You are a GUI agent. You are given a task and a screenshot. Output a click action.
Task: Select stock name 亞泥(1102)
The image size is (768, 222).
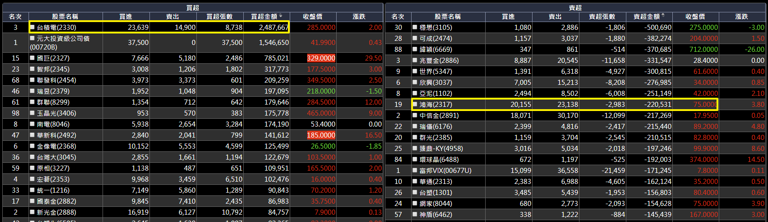[x=436, y=94]
